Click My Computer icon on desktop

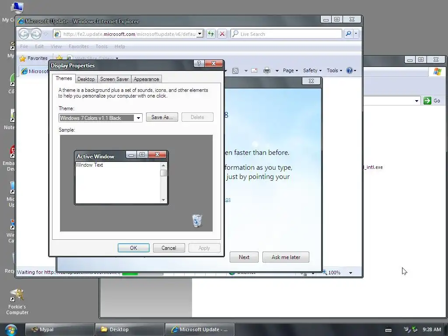coord(17,8)
